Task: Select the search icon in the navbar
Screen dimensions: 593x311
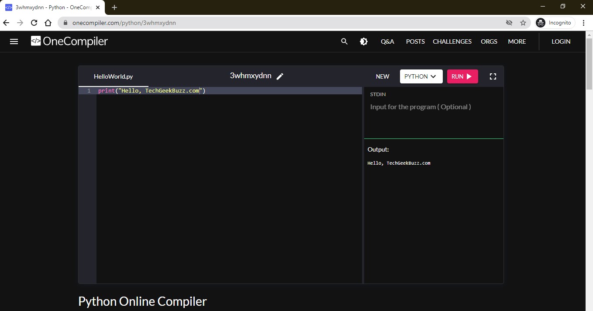Action: pos(344,41)
